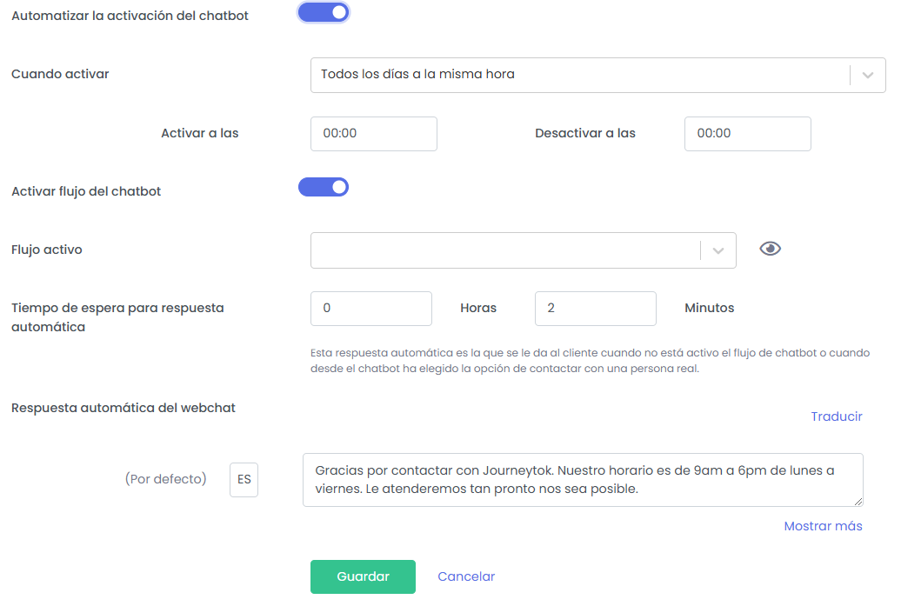Expand 'Flujo activo' using its chevron arrow
Screen dimensions: 901x606
pos(718,250)
